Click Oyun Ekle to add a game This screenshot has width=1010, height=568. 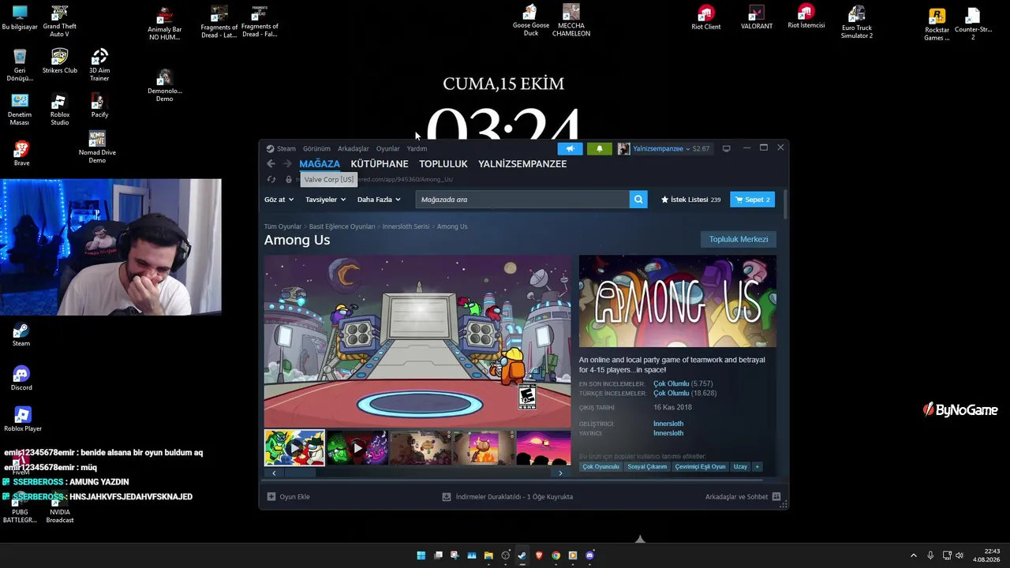coord(288,497)
